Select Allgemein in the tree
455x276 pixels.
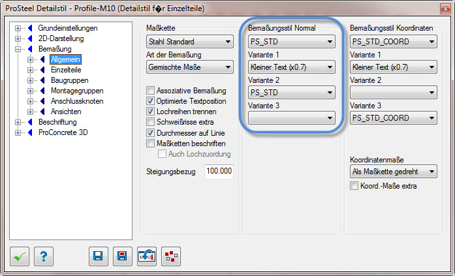(x=65, y=59)
